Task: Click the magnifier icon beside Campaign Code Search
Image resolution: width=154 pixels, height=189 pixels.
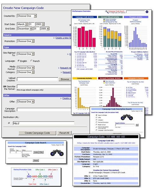Action: click(x=106, y=12)
